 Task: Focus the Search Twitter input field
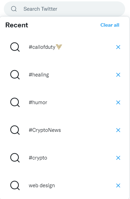(64, 9)
